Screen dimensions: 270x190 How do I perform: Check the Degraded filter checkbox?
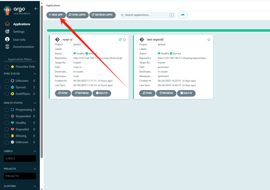tap(7, 129)
